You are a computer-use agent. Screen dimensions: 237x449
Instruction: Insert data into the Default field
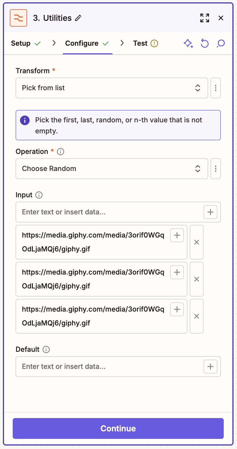point(210,367)
